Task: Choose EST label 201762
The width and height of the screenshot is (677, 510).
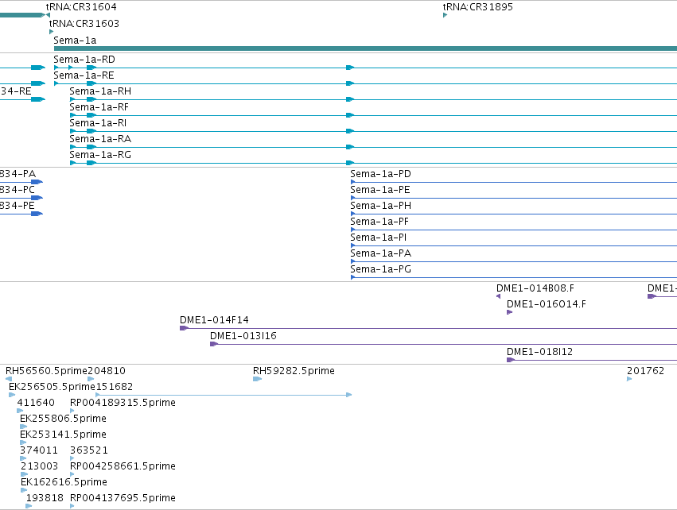Action: (645, 371)
